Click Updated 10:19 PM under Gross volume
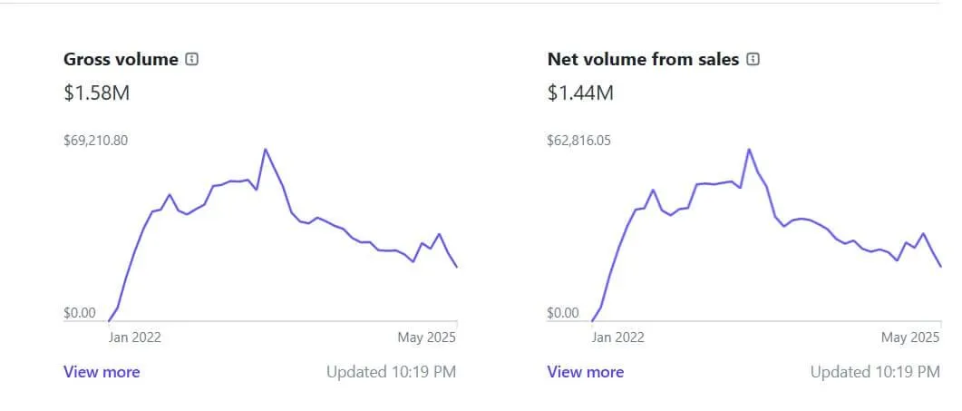 [392, 372]
